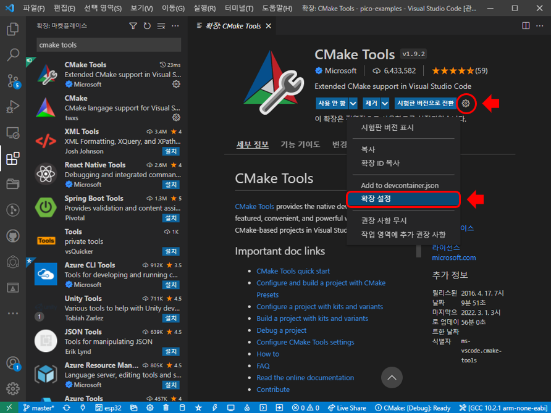Choose 시험판 버전 표시 from context menu
Image resolution: width=551 pixels, height=413 pixels.
pyautogui.click(x=403, y=128)
